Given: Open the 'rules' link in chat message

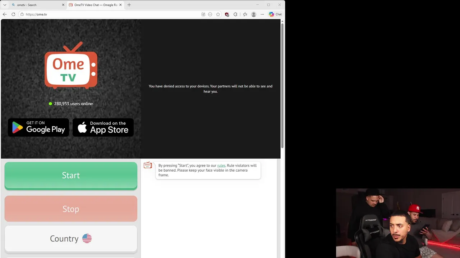Looking at the screenshot, I should tap(221, 166).
